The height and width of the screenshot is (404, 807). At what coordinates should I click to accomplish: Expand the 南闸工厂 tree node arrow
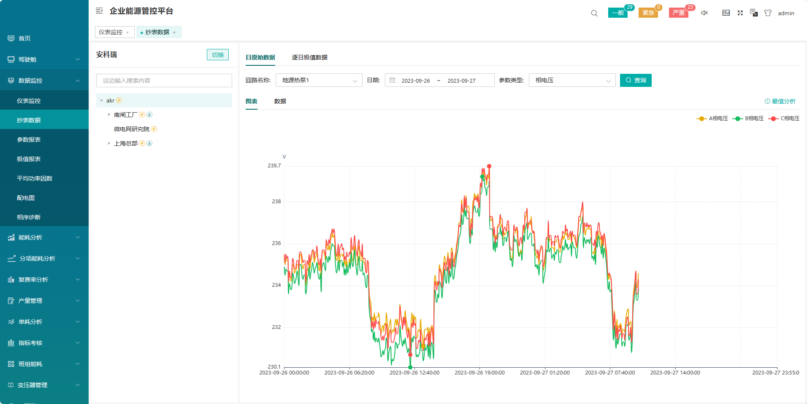[x=109, y=115]
